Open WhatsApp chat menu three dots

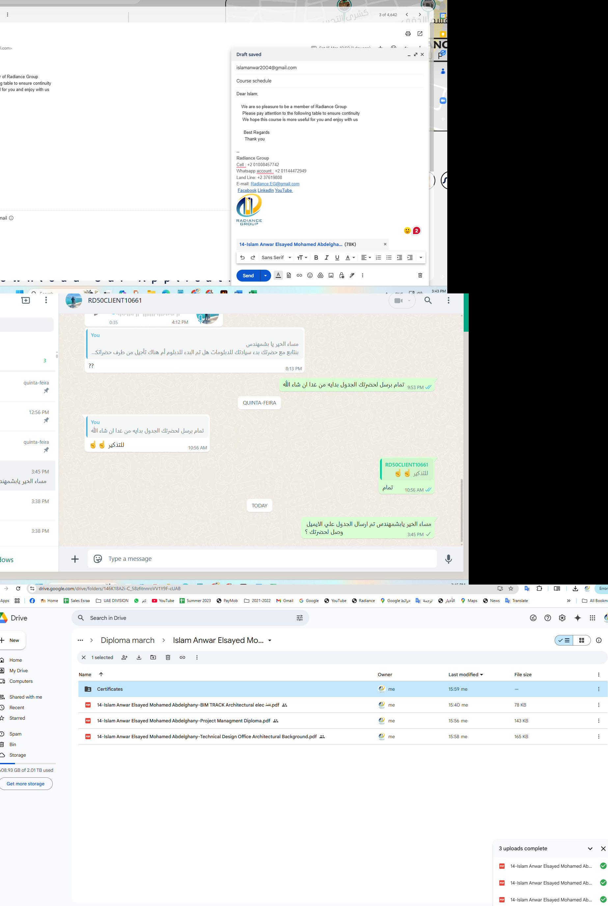tap(449, 300)
